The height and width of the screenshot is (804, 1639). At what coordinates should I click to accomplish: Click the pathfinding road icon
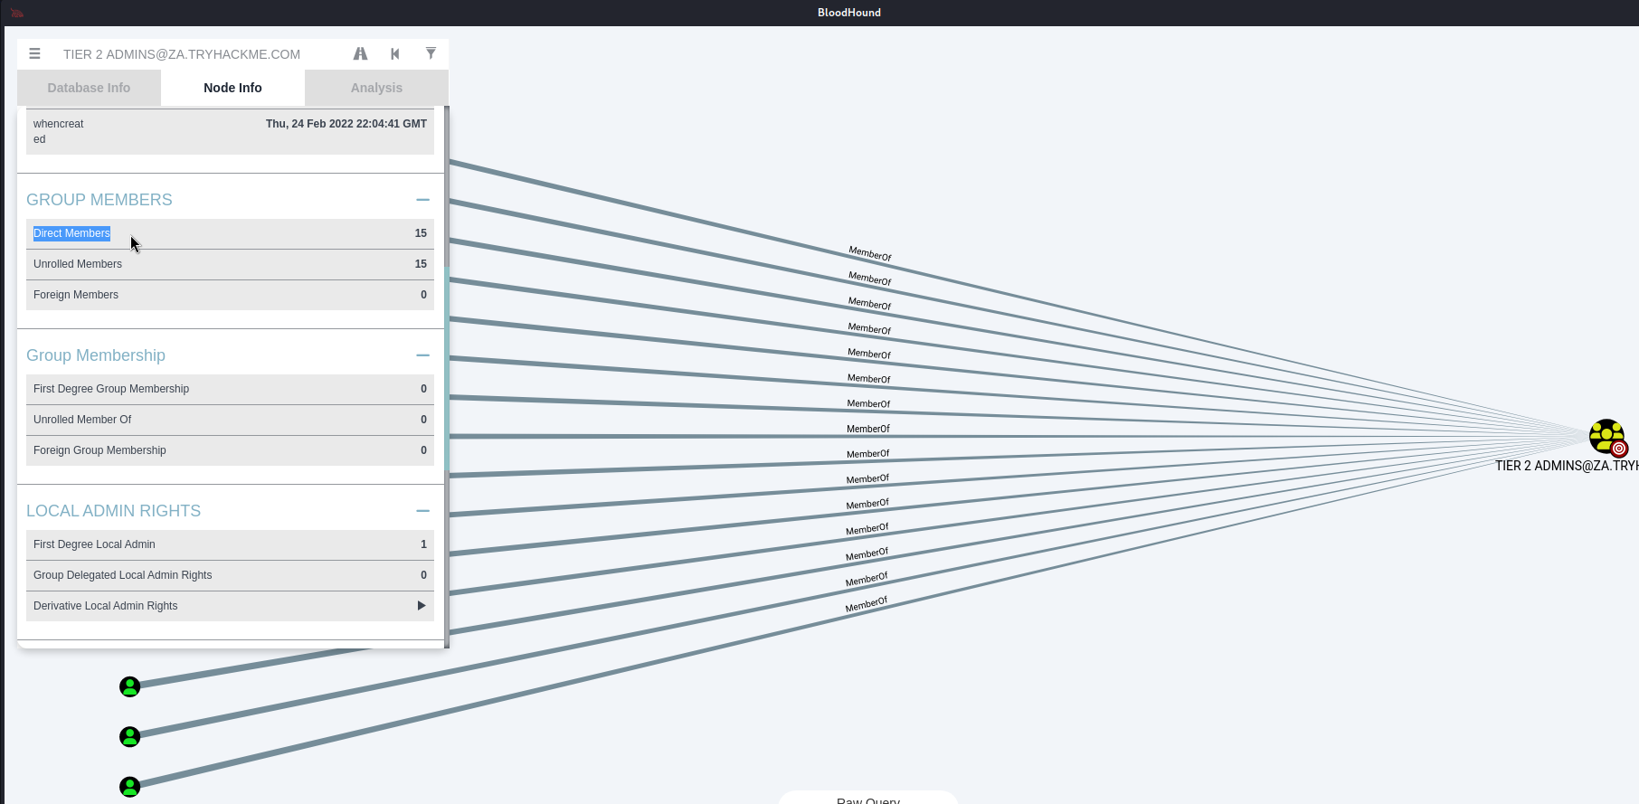coord(360,54)
